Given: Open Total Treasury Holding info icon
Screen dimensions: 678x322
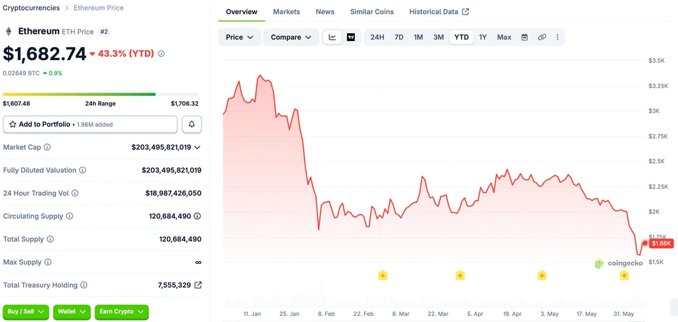Looking at the screenshot, I should 84,285.
